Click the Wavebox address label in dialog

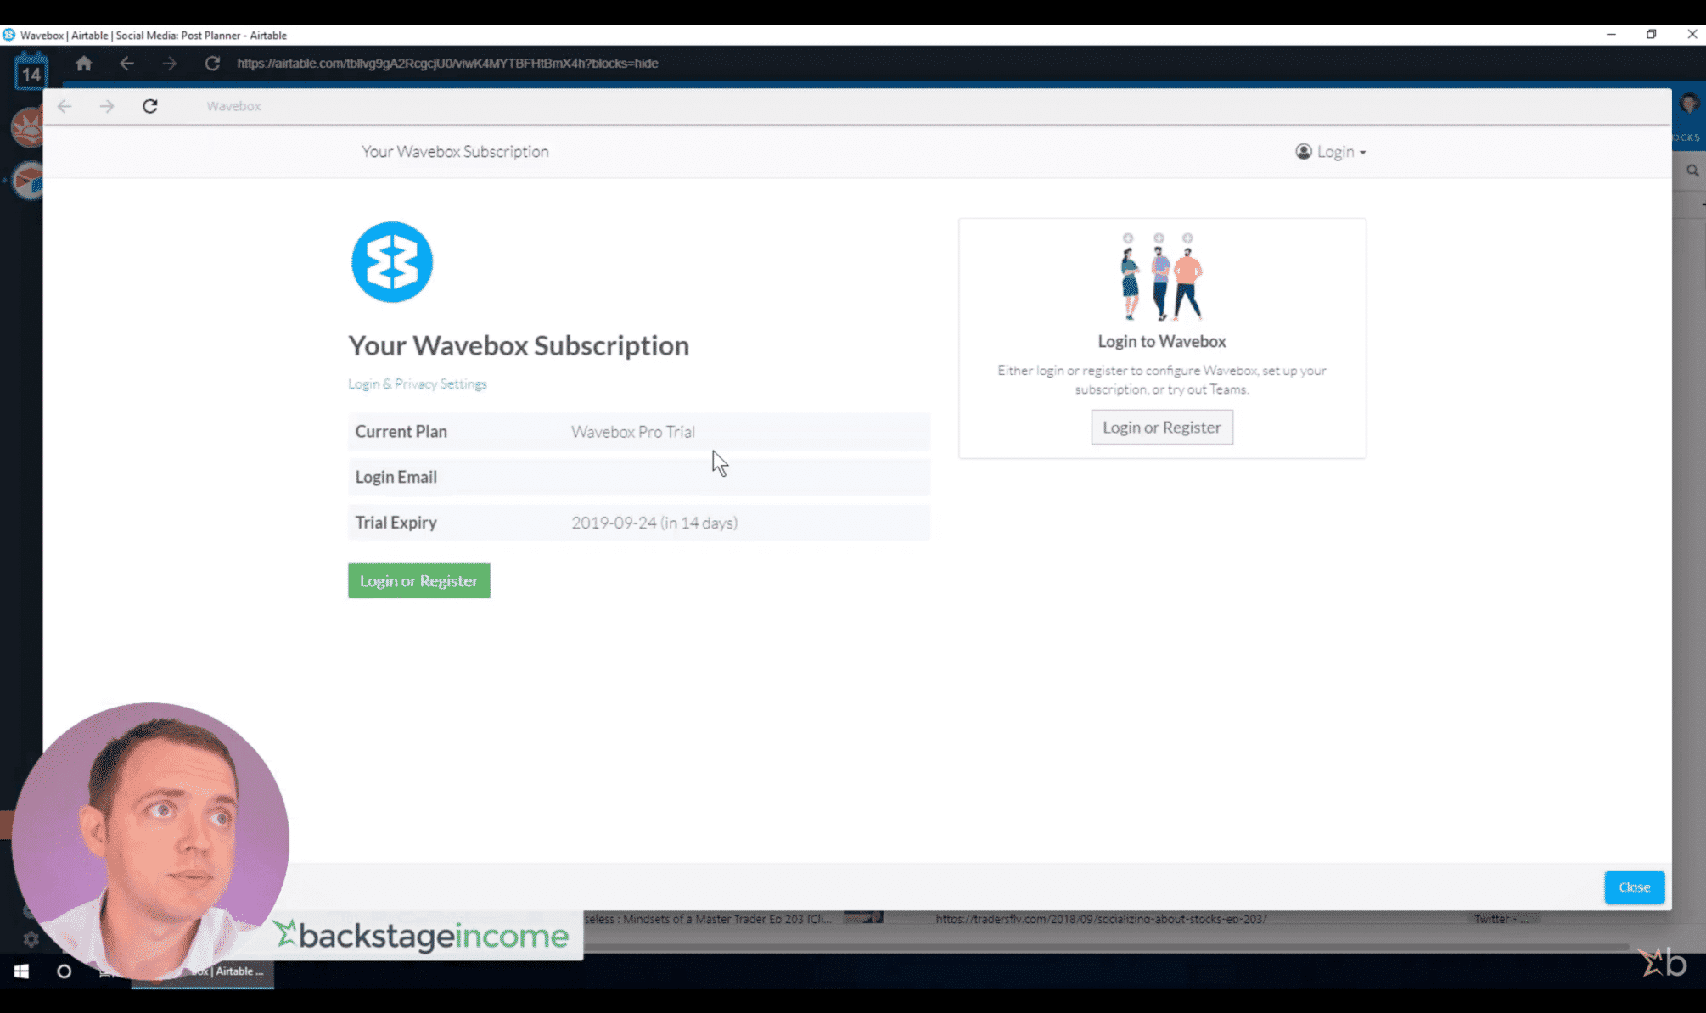point(233,106)
